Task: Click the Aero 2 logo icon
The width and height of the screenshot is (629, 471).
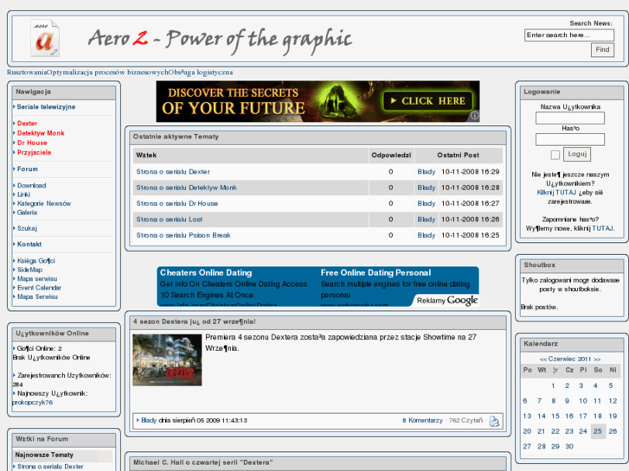Action: click(x=45, y=39)
